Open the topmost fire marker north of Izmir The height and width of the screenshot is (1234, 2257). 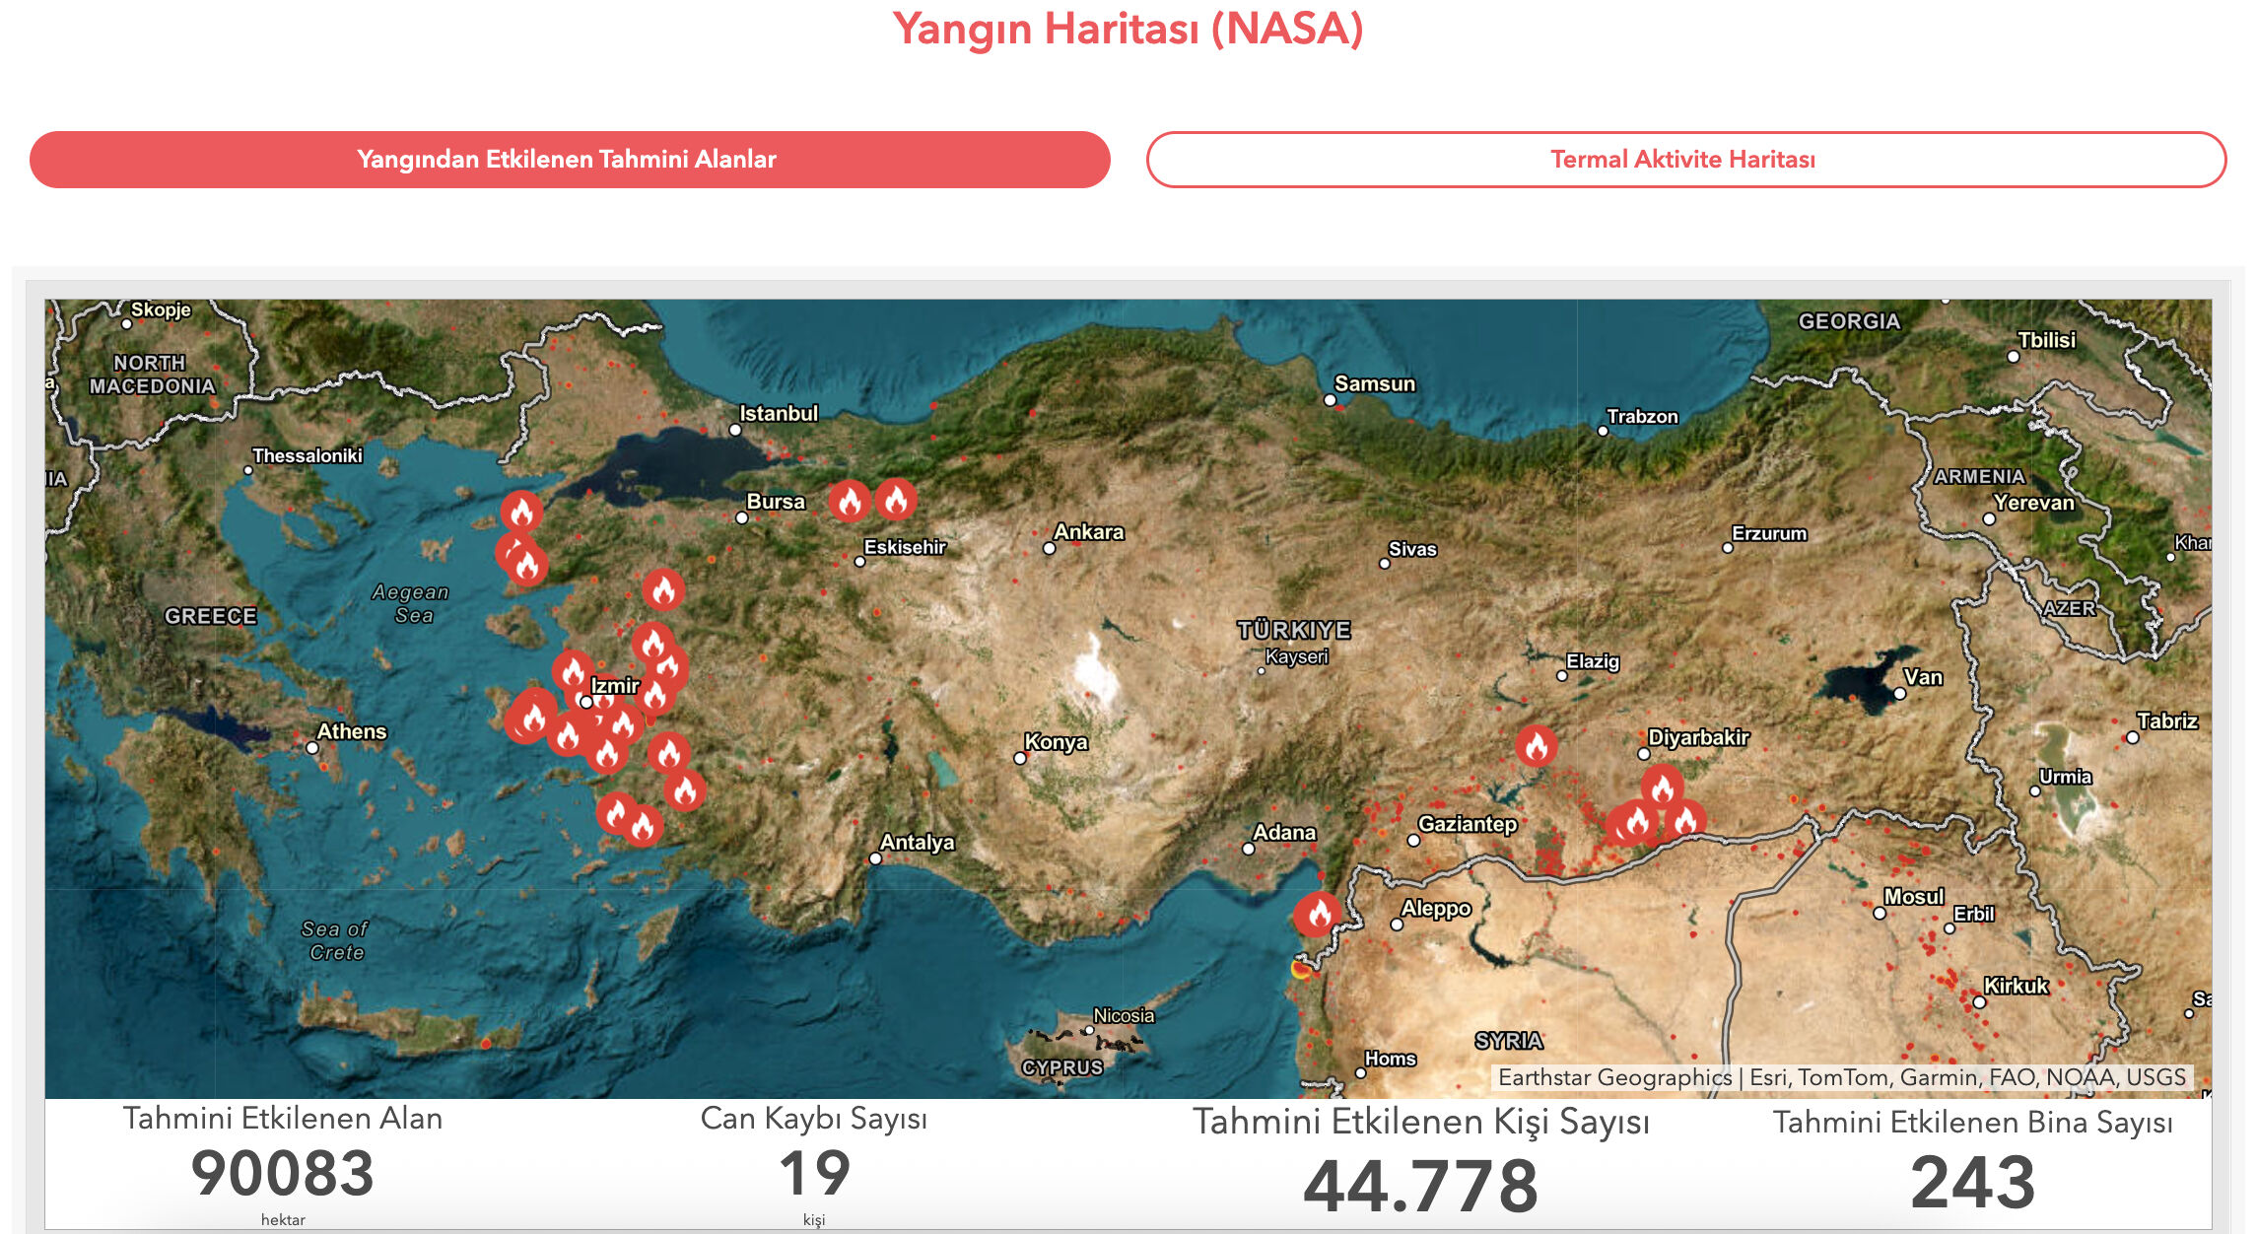(662, 589)
